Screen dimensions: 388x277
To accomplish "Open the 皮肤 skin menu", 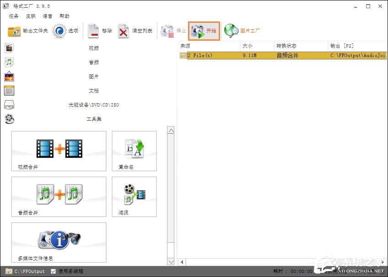I will (31, 16).
